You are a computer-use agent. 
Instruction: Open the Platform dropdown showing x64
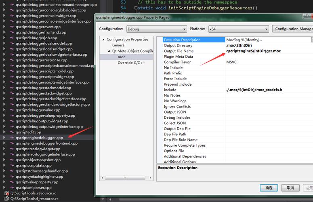coord(238,29)
